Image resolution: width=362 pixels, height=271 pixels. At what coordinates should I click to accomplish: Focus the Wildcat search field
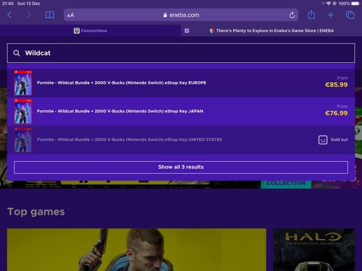pos(181,53)
